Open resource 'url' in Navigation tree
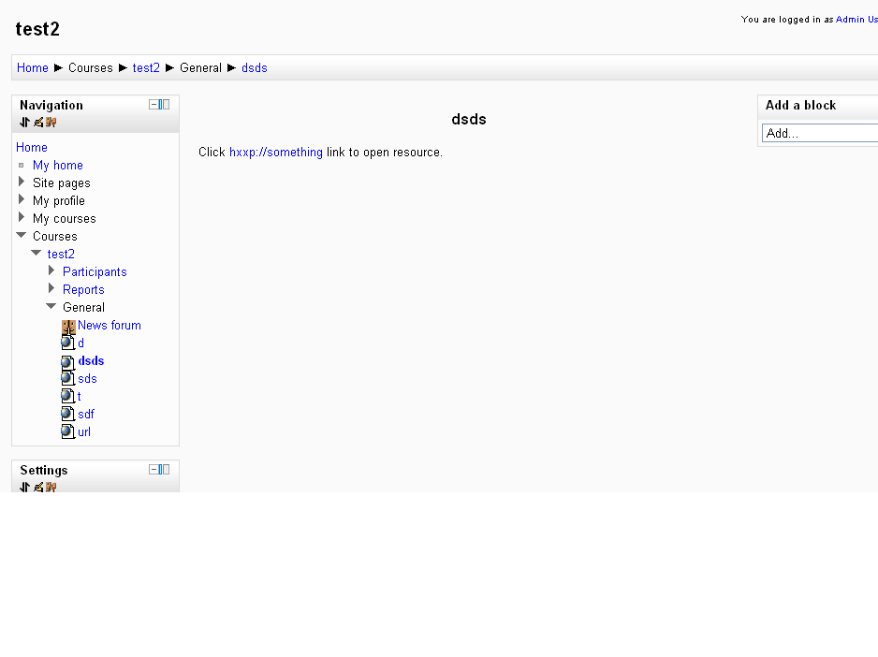Screen dimensions: 878x657 [84, 432]
